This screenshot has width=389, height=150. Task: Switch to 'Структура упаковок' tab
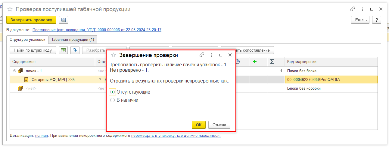click(27, 40)
